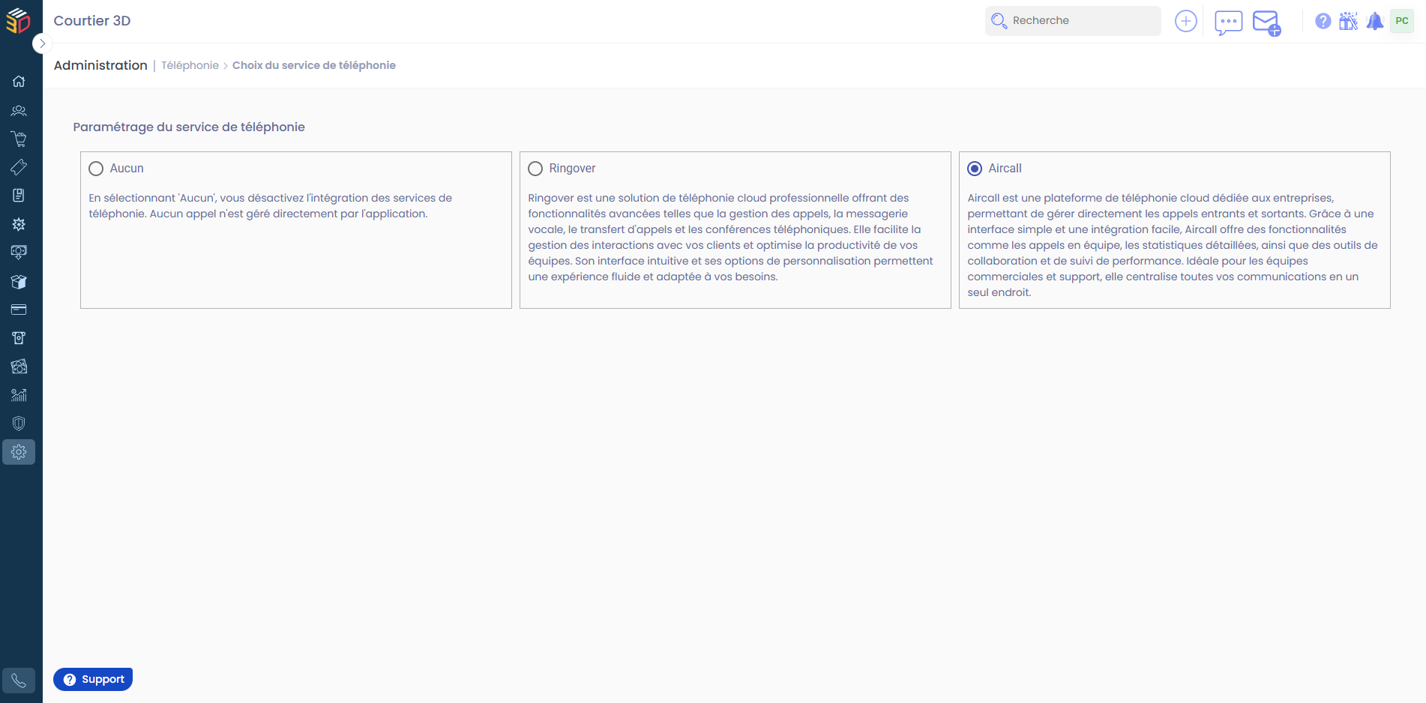Click the magnifier icon in search box

coord(999,21)
